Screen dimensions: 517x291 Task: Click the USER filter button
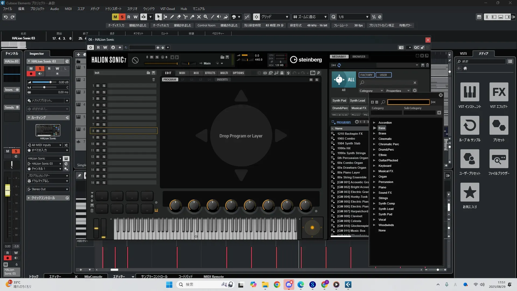[x=383, y=75]
